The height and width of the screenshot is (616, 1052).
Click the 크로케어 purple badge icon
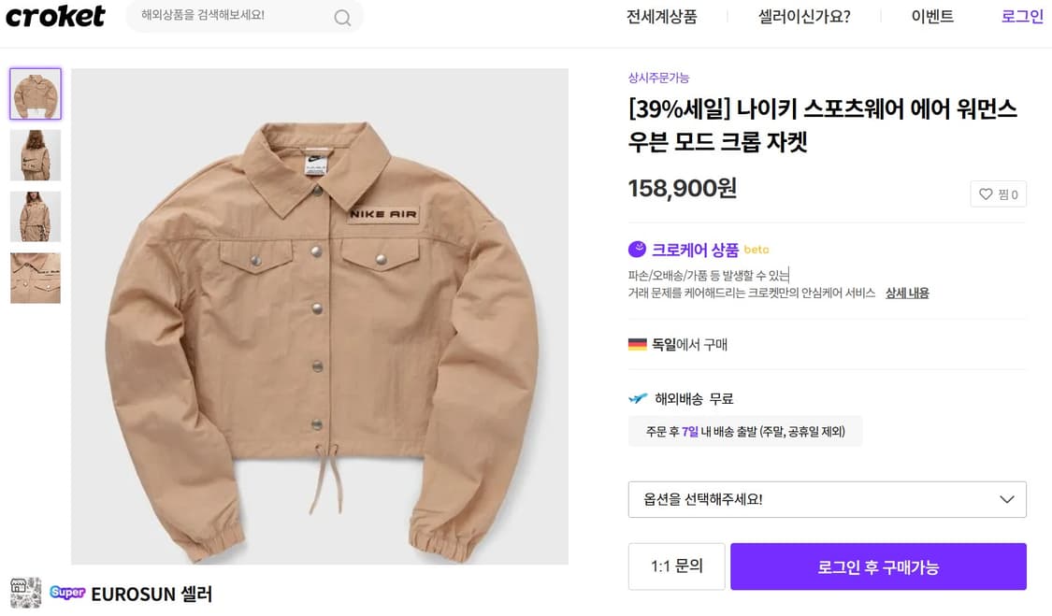point(635,249)
